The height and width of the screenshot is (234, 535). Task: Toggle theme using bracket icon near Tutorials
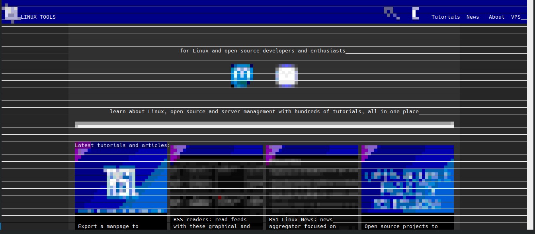(x=415, y=13)
